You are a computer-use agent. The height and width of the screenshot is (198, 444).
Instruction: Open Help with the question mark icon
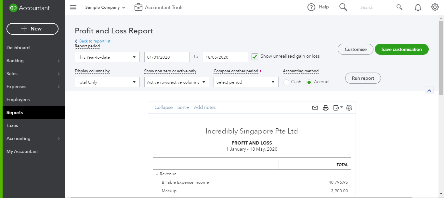[x=311, y=7]
